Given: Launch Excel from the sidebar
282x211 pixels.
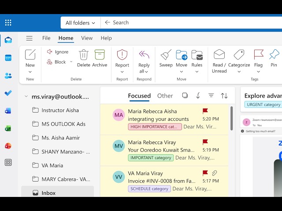Looking at the screenshot, I should tap(8, 128).
